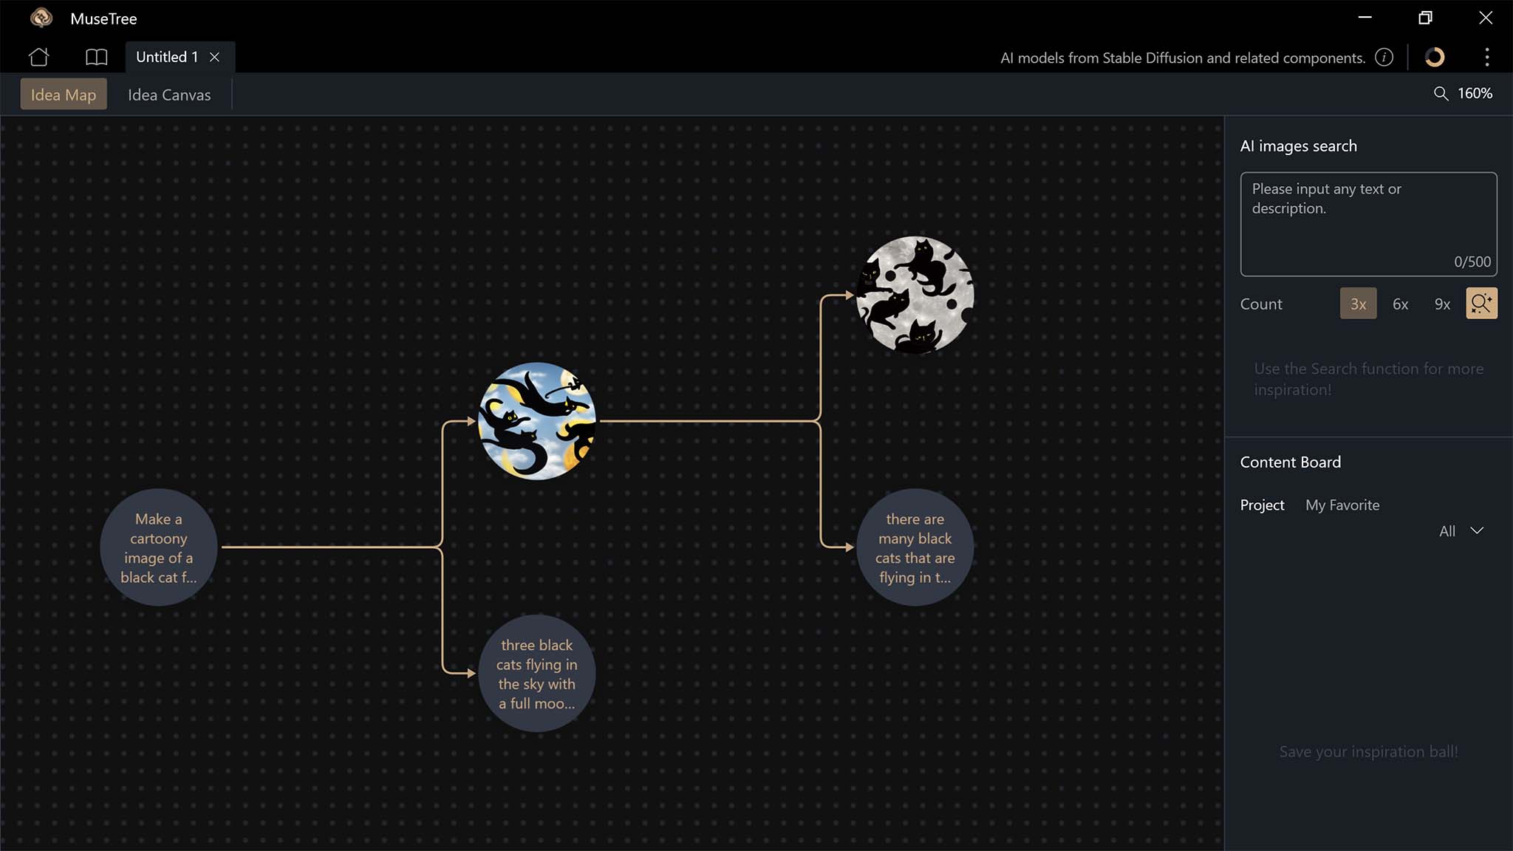The image size is (1513, 851).
Task: Click the Home icon
Action: [38, 56]
